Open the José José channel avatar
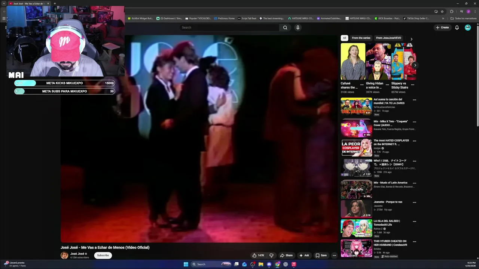Image resolution: width=479 pixels, height=269 pixels. tap(64, 256)
